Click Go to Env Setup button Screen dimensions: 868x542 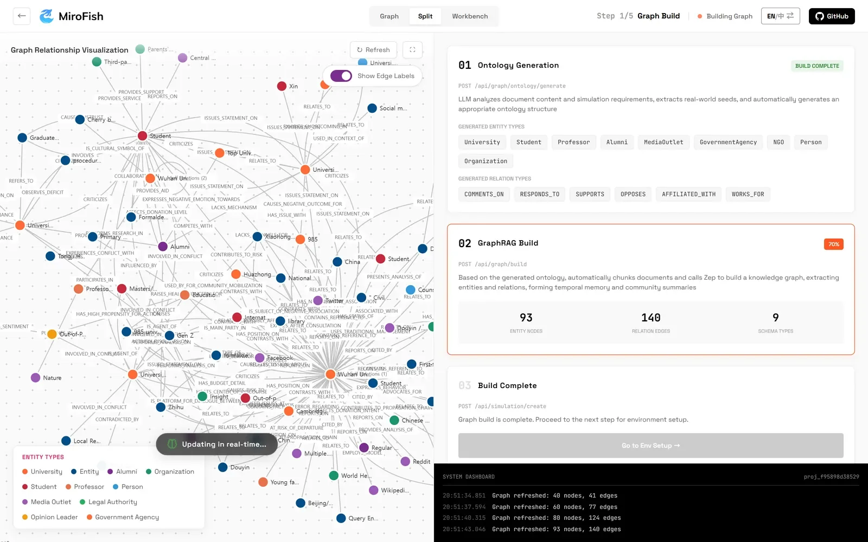click(650, 446)
